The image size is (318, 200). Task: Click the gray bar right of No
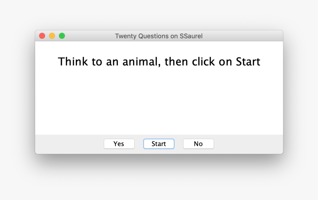click(248, 144)
